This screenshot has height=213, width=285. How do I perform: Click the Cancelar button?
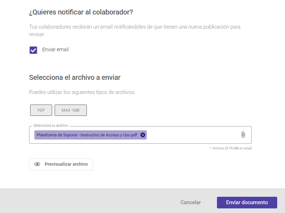190,202
